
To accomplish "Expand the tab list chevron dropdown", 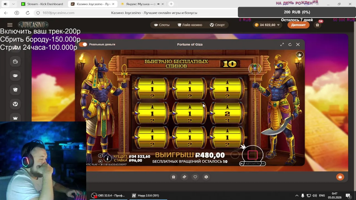I will point(14,4).
